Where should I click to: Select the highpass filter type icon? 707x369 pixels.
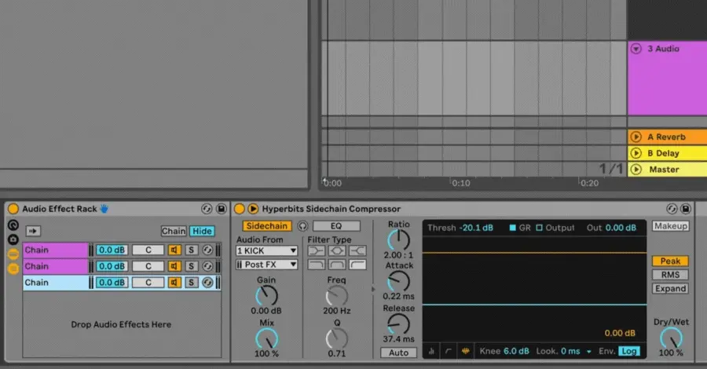pos(357,265)
